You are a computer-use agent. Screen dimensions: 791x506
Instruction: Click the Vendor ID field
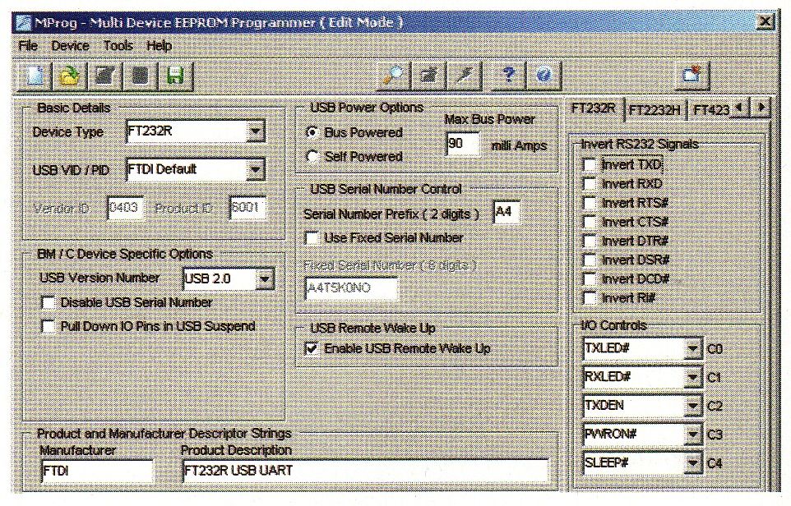tap(125, 208)
